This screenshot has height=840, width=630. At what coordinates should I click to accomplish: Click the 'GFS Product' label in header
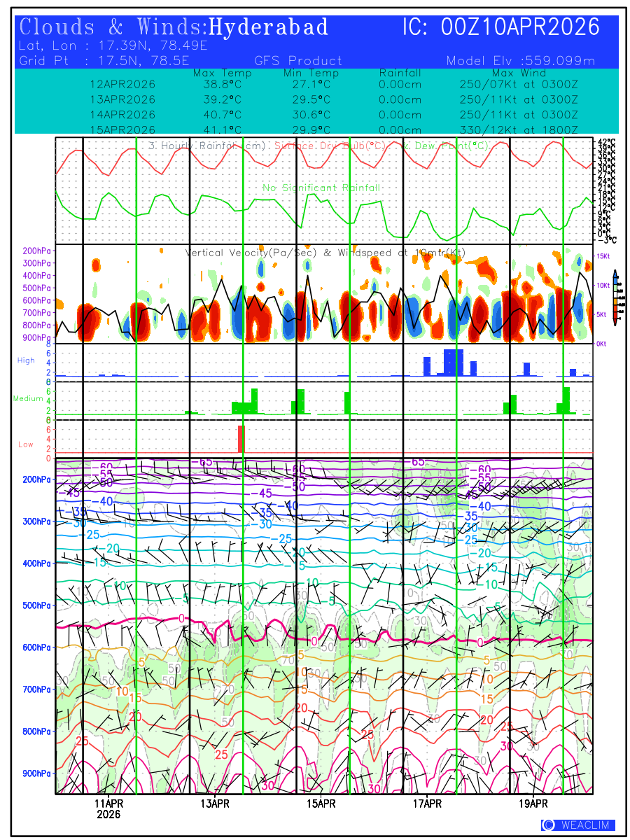(x=298, y=61)
